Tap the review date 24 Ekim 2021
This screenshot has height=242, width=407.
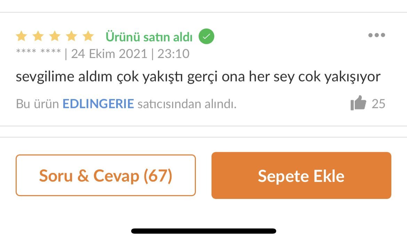pos(109,54)
